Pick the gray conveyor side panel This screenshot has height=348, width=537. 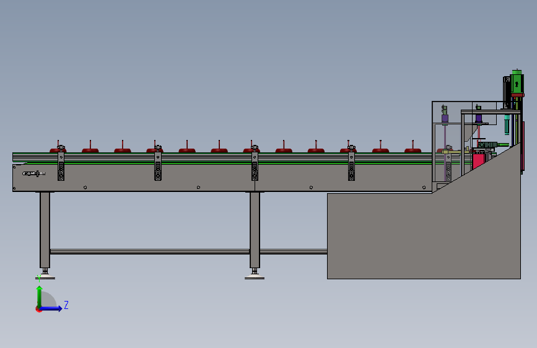pyautogui.click(x=222, y=178)
